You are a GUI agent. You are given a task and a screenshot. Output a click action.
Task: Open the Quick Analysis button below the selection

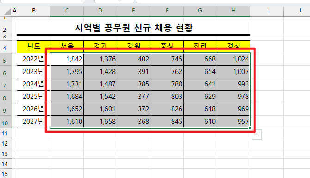(257, 135)
